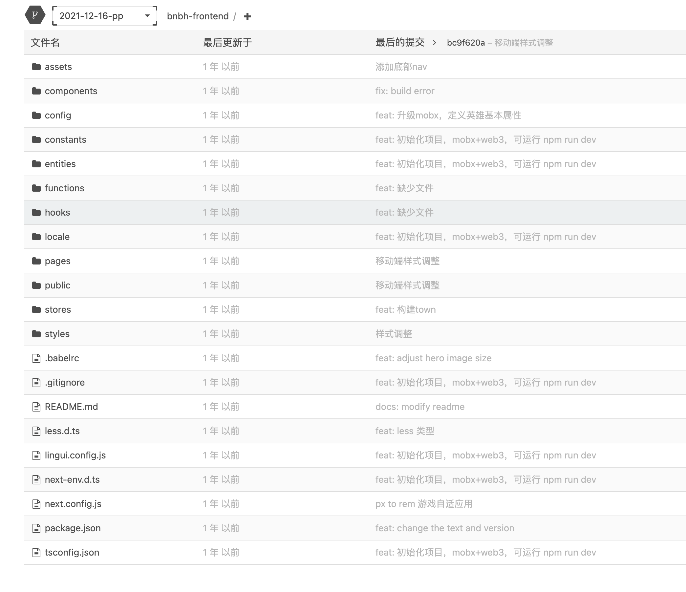Open the components directory name

pos(71,91)
